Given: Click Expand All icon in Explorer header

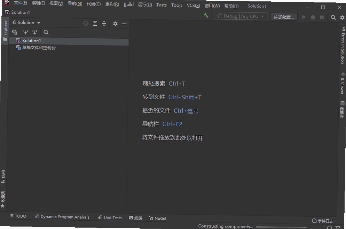Looking at the screenshot, I should point(95,23).
